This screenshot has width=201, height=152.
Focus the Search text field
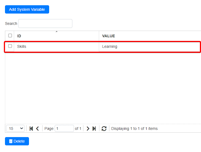(x=45, y=23)
